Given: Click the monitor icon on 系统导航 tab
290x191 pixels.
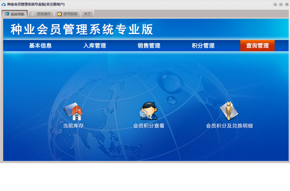Looking at the screenshot, I should click(x=7, y=14).
